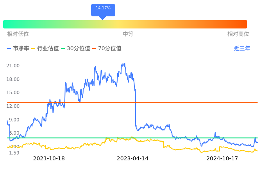Click the 14.17% percentile tooltip bubble
268x172 pixels.
point(103,9)
